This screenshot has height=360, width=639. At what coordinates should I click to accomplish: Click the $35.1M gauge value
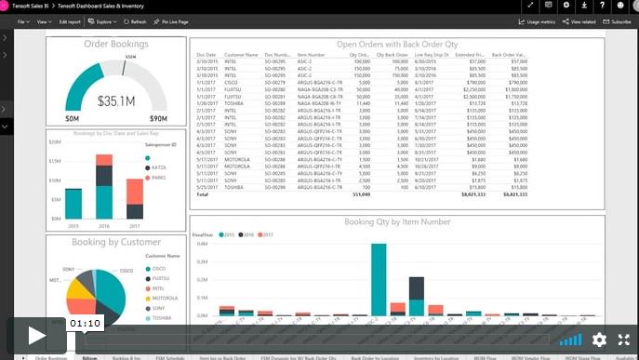click(x=116, y=101)
